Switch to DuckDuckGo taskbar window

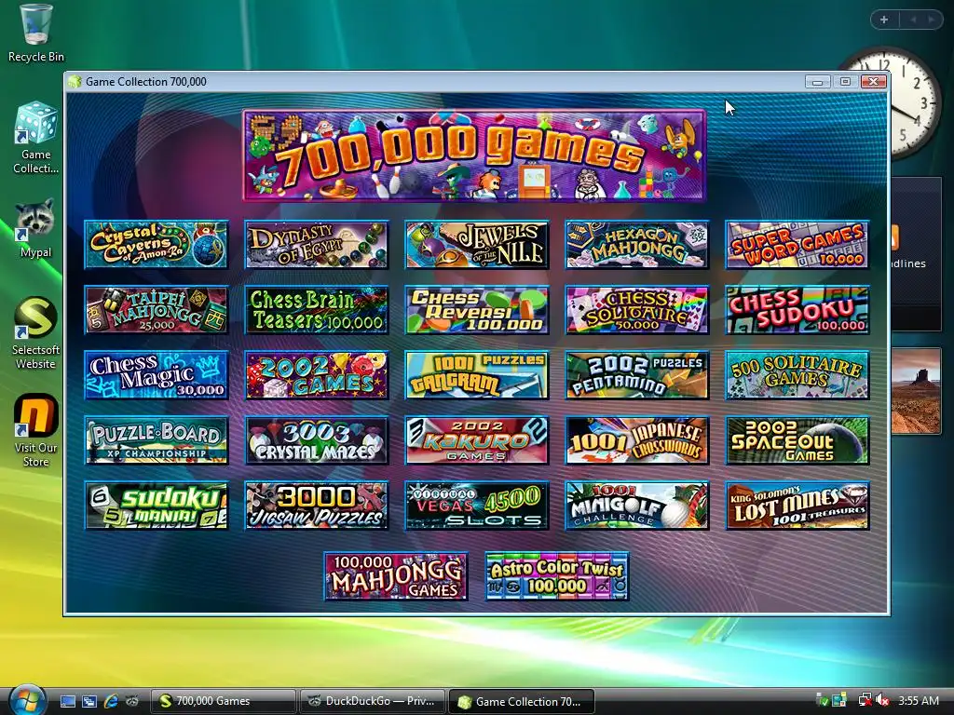click(x=373, y=701)
